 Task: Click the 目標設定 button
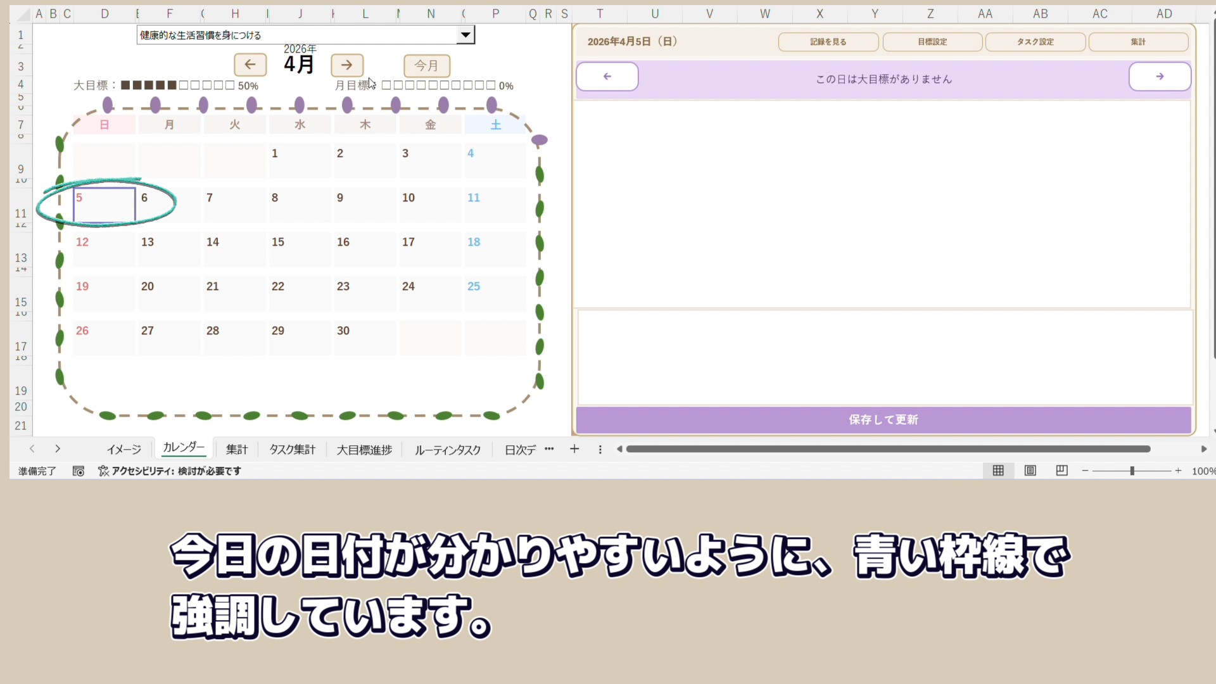point(932,42)
